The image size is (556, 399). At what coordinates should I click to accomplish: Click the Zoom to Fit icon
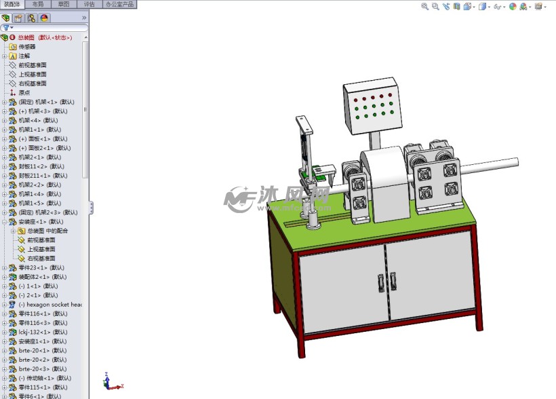click(424, 6)
